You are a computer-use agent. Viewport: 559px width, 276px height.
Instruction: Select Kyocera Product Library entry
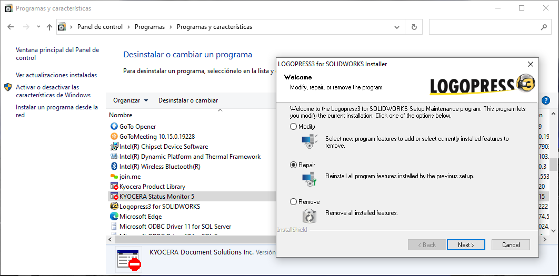(x=152, y=186)
